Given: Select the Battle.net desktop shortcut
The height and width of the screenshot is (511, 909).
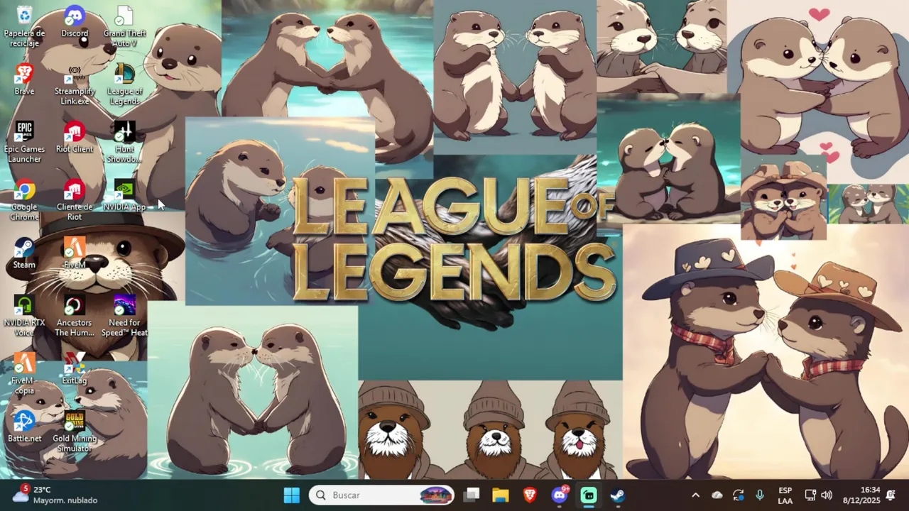Looking at the screenshot, I should click(x=24, y=427).
